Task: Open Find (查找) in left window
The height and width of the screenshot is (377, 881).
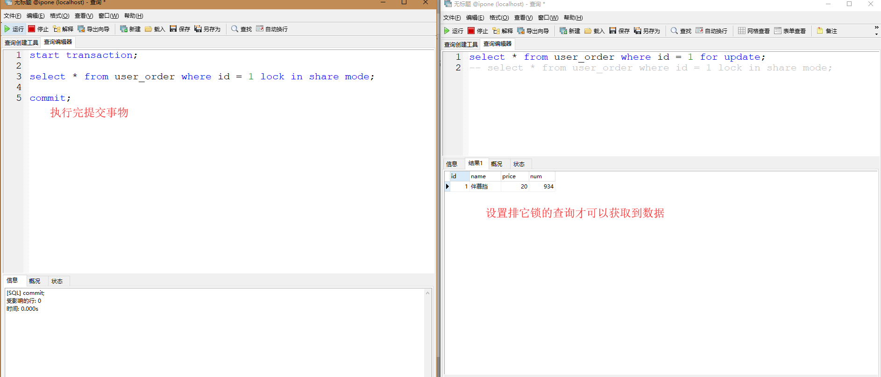Action: (242, 29)
